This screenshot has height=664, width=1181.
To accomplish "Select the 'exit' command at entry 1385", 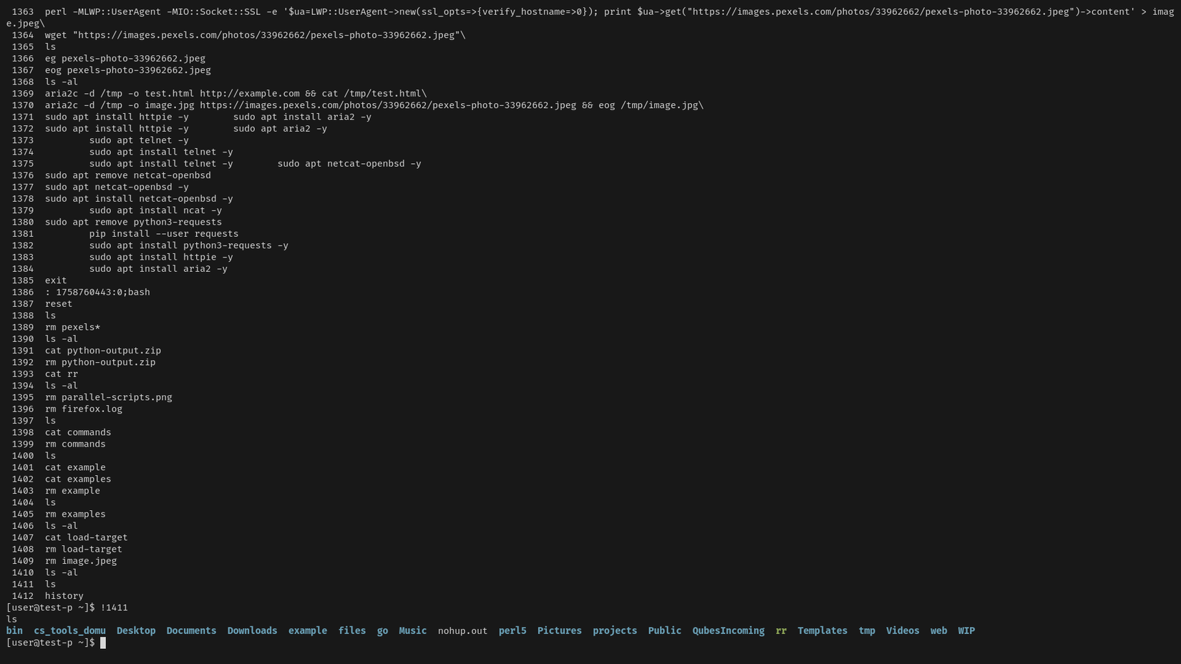I will coord(56,280).
